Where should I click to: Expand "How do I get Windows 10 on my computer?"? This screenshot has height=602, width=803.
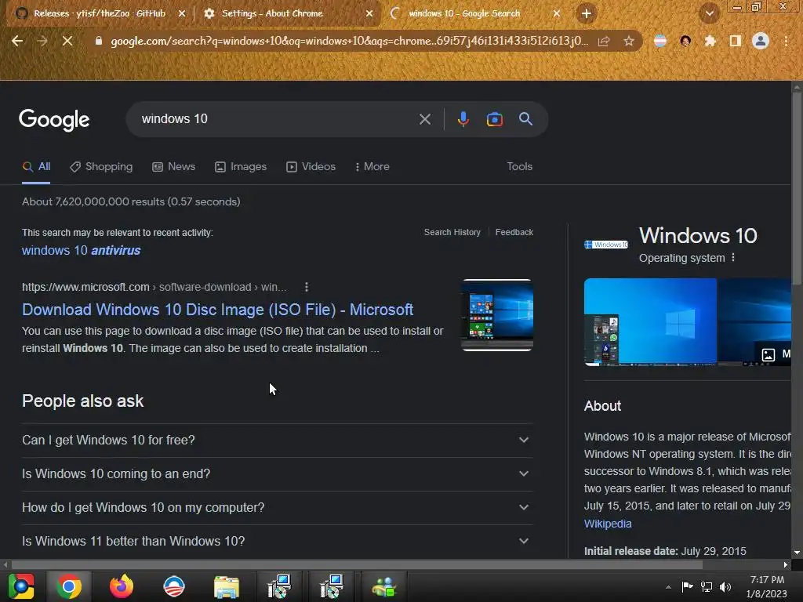point(277,508)
